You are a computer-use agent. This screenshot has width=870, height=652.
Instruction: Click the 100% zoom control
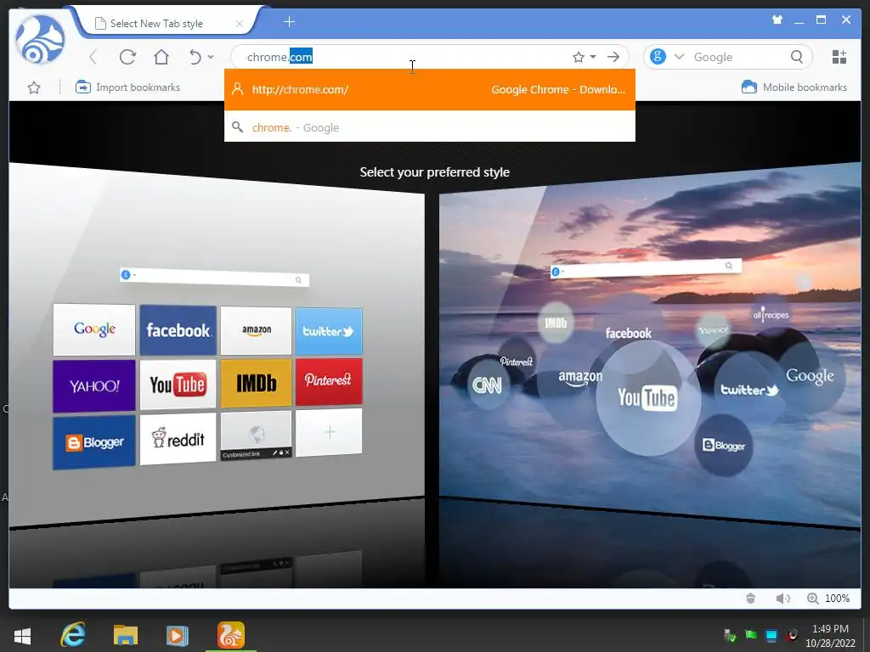[x=828, y=599]
